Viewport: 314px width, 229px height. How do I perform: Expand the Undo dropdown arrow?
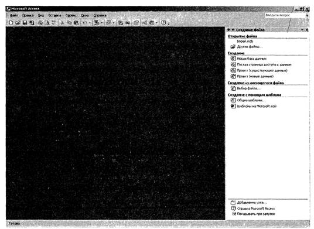click(x=90, y=23)
